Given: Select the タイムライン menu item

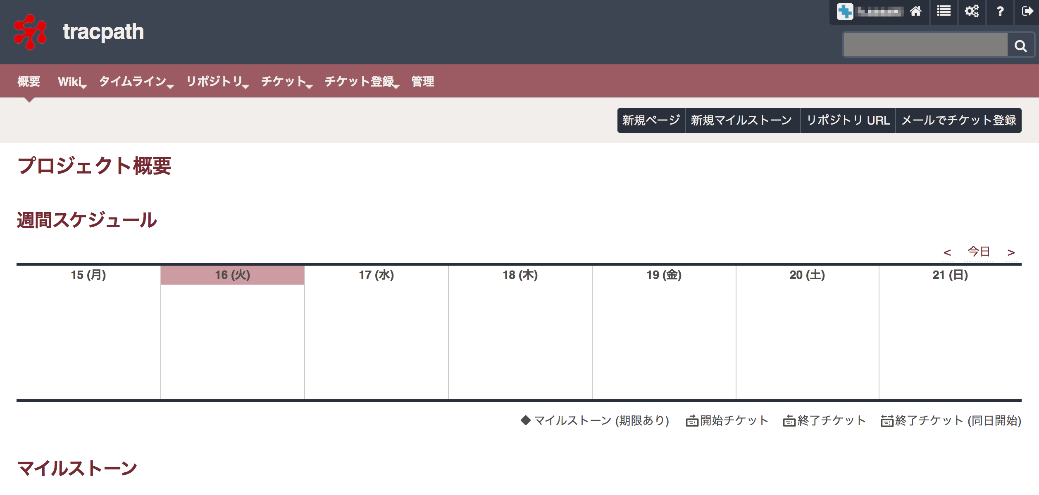Looking at the screenshot, I should [x=131, y=81].
